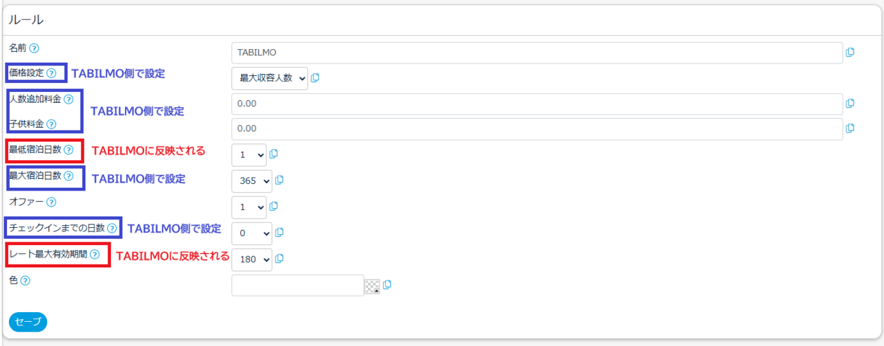Open the 最低宿泊日数 dropdown
The image size is (884, 346).
click(249, 155)
